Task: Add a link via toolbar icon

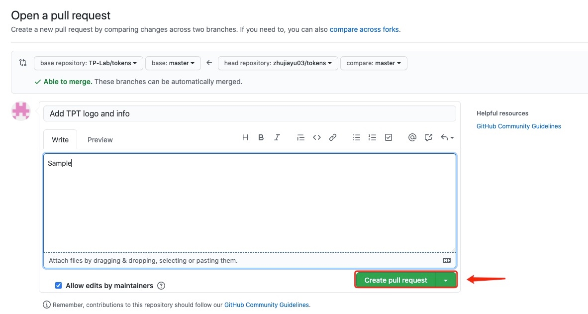Action: [333, 138]
